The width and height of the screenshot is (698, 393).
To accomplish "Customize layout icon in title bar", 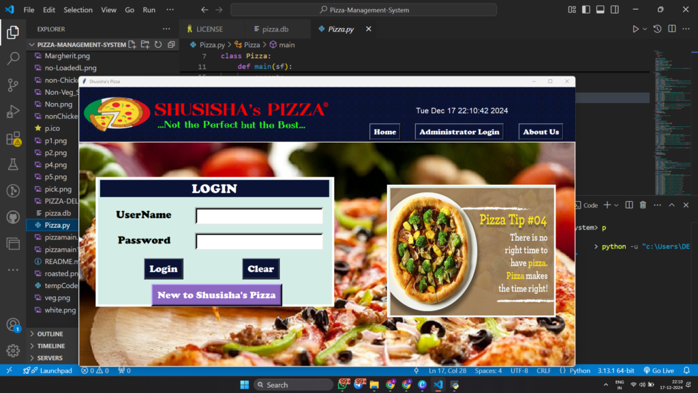I will coord(572,10).
